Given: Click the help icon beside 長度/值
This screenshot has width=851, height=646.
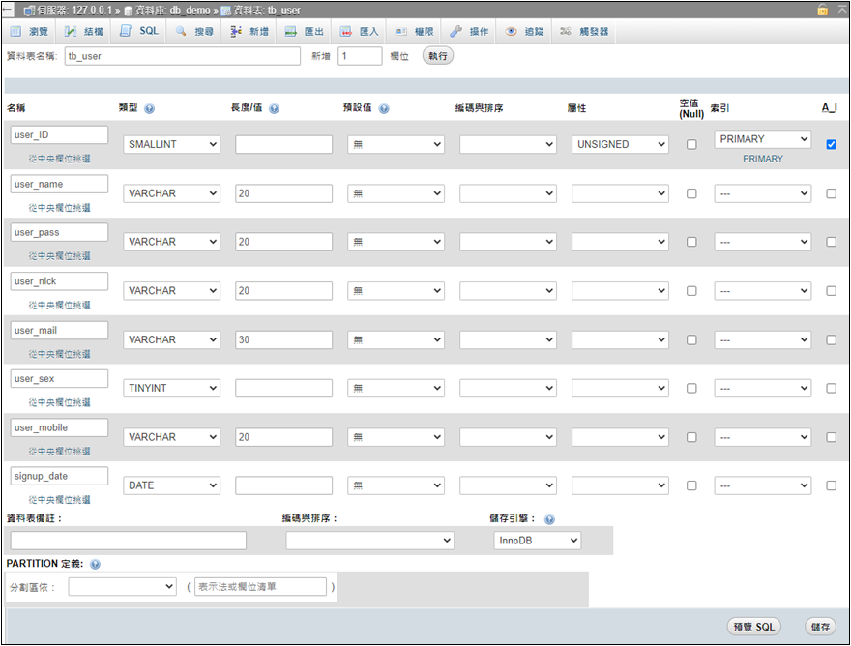Looking at the screenshot, I should 274,108.
